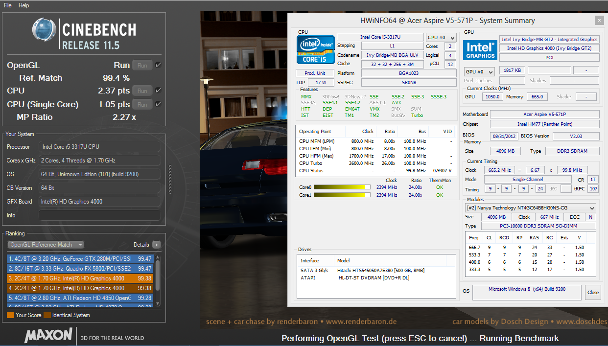Screen dimensions: 608x346
Task: Click the CPU HFM (Max) row
Action: (376, 156)
